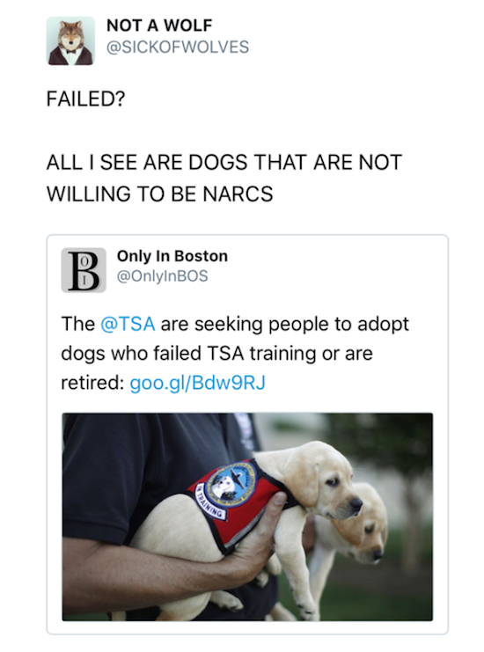Open the @SICKOFWOLVES handle
This screenshot has width=484, height=652.
pyautogui.click(x=178, y=47)
